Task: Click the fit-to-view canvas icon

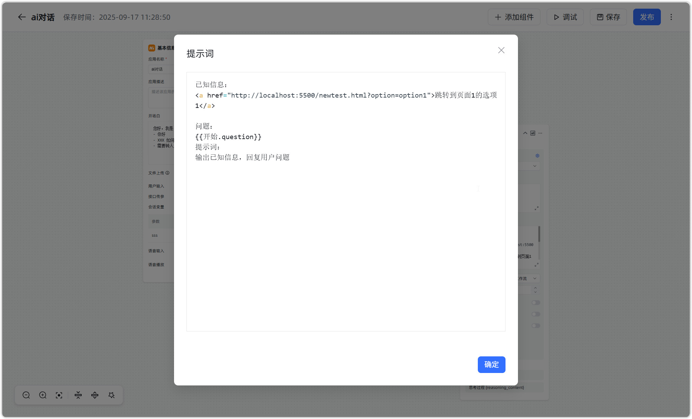Action: click(x=59, y=395)
